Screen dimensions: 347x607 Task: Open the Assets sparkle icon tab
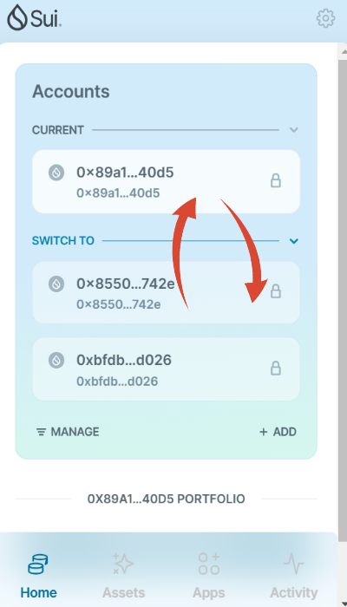123,576
